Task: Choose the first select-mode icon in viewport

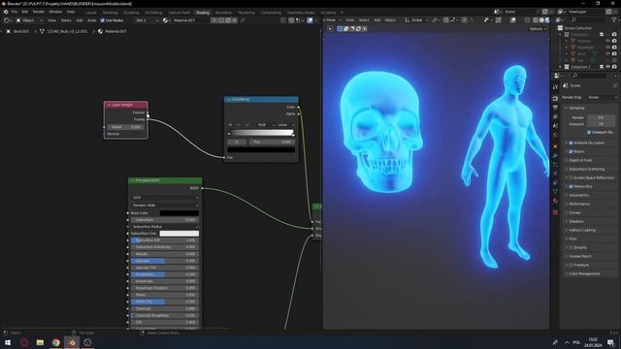Action: (340, 28)
